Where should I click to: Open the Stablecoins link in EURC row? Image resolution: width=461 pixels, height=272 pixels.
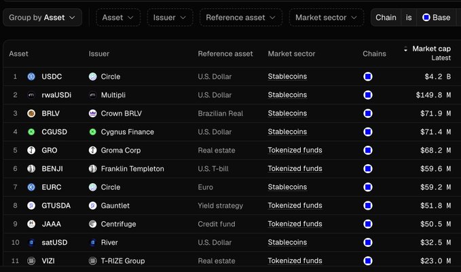(287, 187)
